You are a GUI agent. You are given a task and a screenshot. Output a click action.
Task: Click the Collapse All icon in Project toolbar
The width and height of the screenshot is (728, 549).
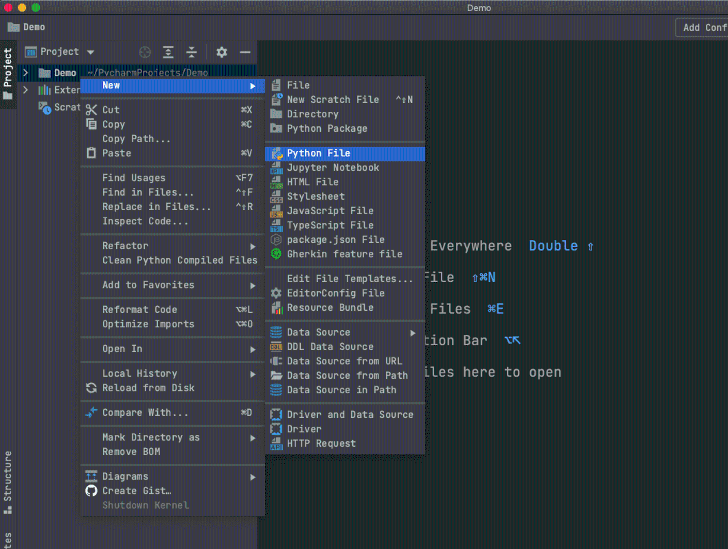tap(191, 52)
